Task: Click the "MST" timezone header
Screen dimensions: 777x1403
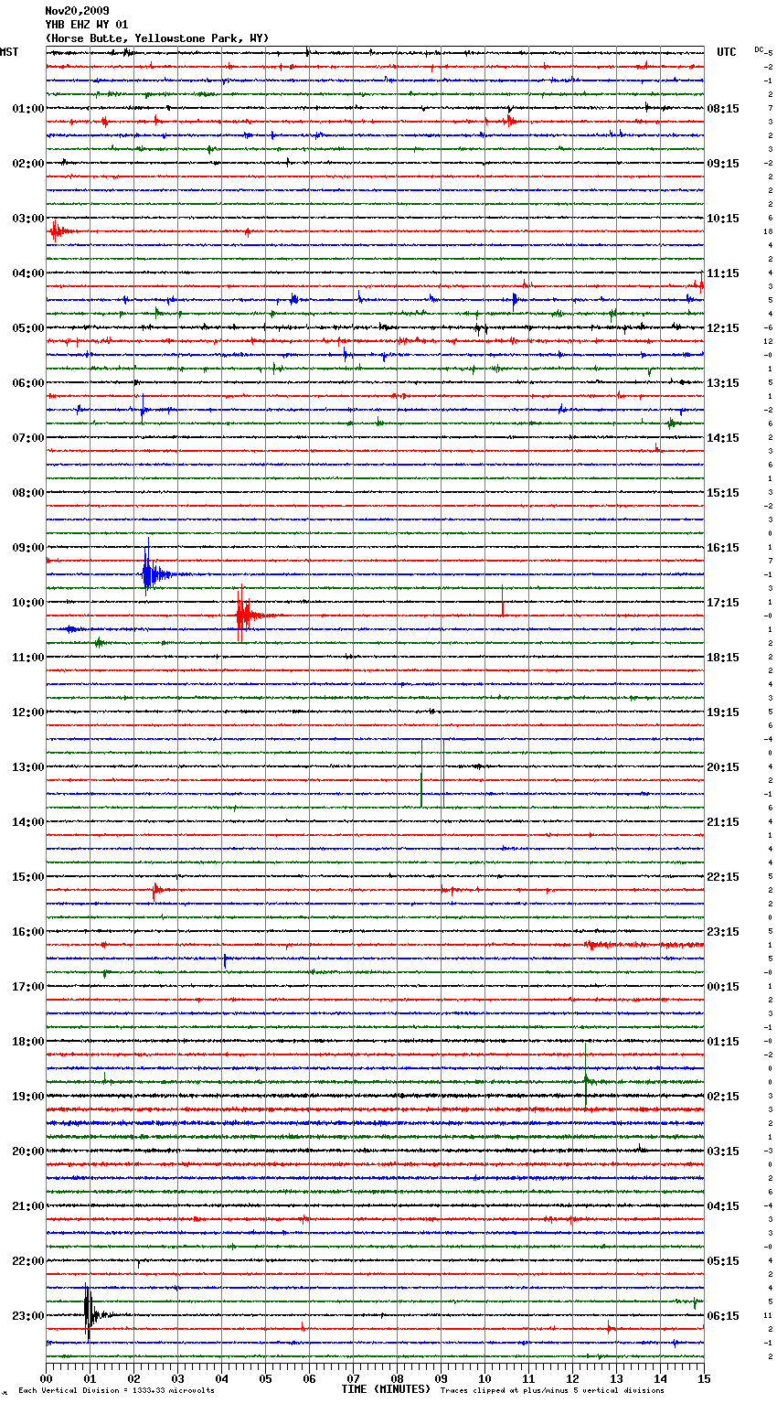Action: pyautogui.click(x=9, y=52)
